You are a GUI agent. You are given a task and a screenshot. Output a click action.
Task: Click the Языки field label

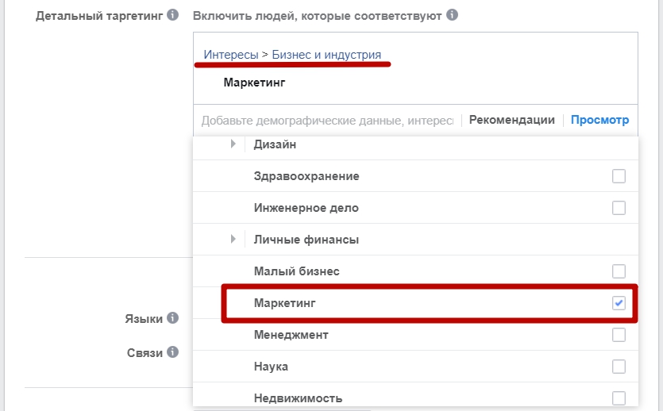(x=144, y=318)
